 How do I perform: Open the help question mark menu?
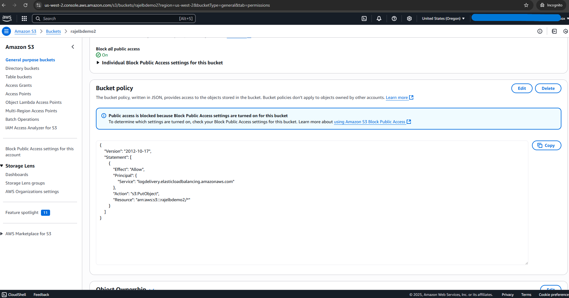pos(394,19)
